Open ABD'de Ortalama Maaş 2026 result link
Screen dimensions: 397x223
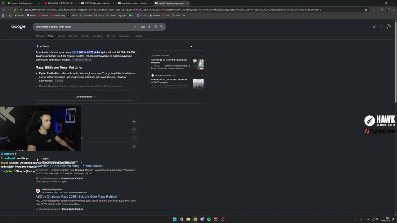click(x=76, y=197)
